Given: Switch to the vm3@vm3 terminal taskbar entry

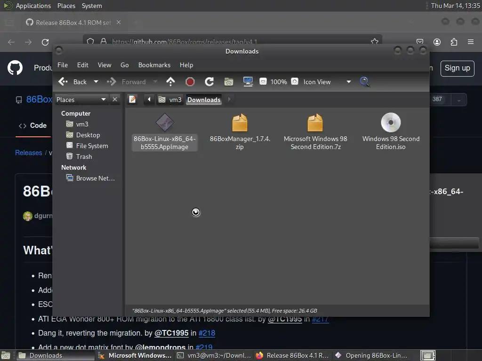Looking at the screenshot, I should coord(214,355).
